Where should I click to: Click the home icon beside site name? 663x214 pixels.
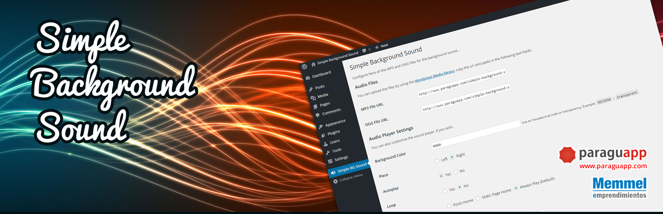313,64
